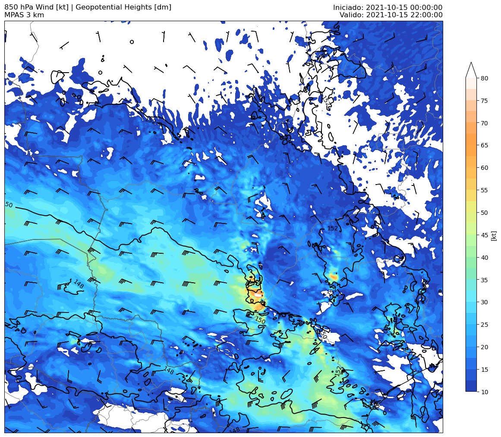Click the colorbar tick label '40'
The width and height of the screenshot is (501, 437).
click(484, 257)
